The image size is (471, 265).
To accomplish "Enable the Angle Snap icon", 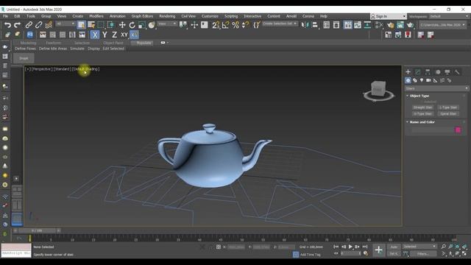I will [x=226, y=25].
